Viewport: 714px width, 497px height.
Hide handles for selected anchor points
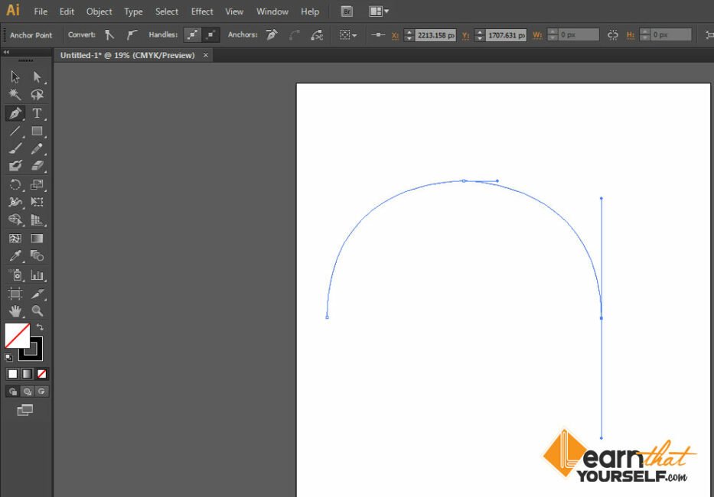tap(209, 34)
